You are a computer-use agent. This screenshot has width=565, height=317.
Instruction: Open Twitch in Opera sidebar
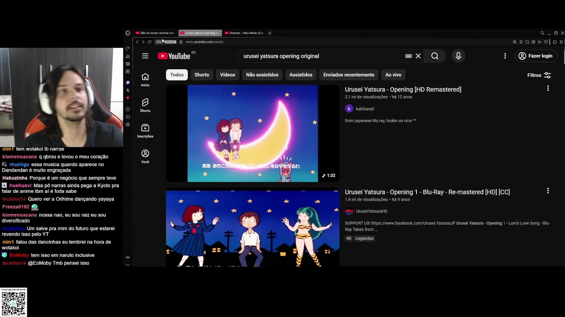(128, 82)
